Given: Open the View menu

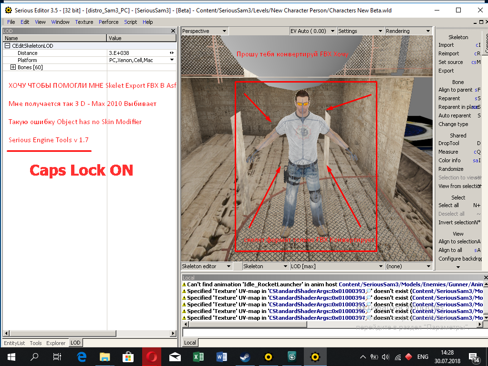Looking at the screenshot, I should pyautogui.click(x=40, y=22).
